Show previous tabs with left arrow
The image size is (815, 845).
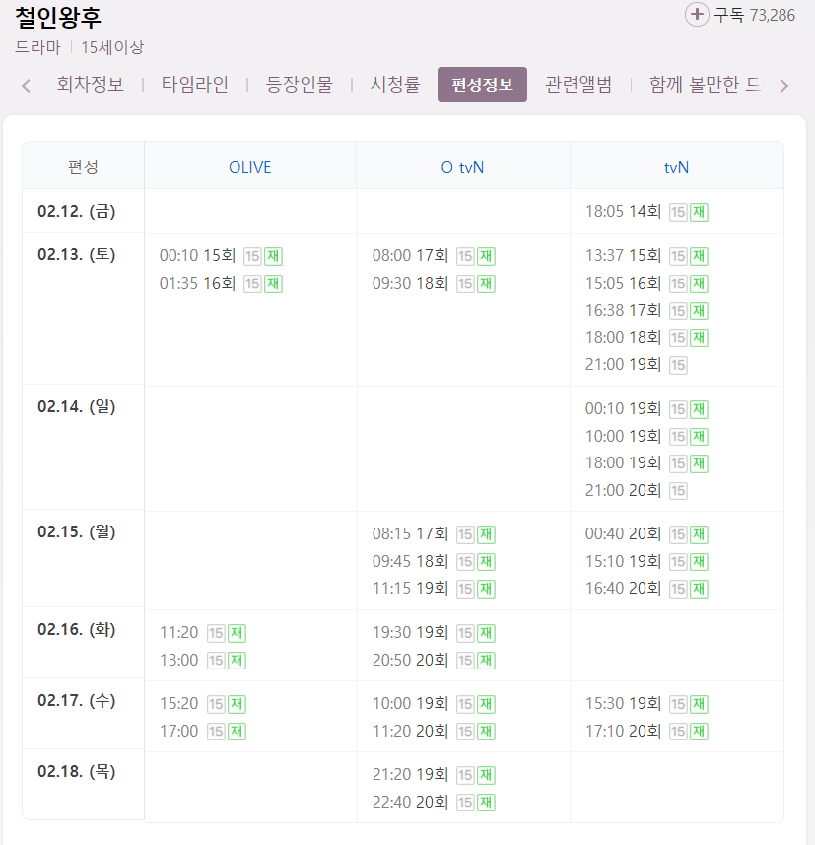point(26,85)
